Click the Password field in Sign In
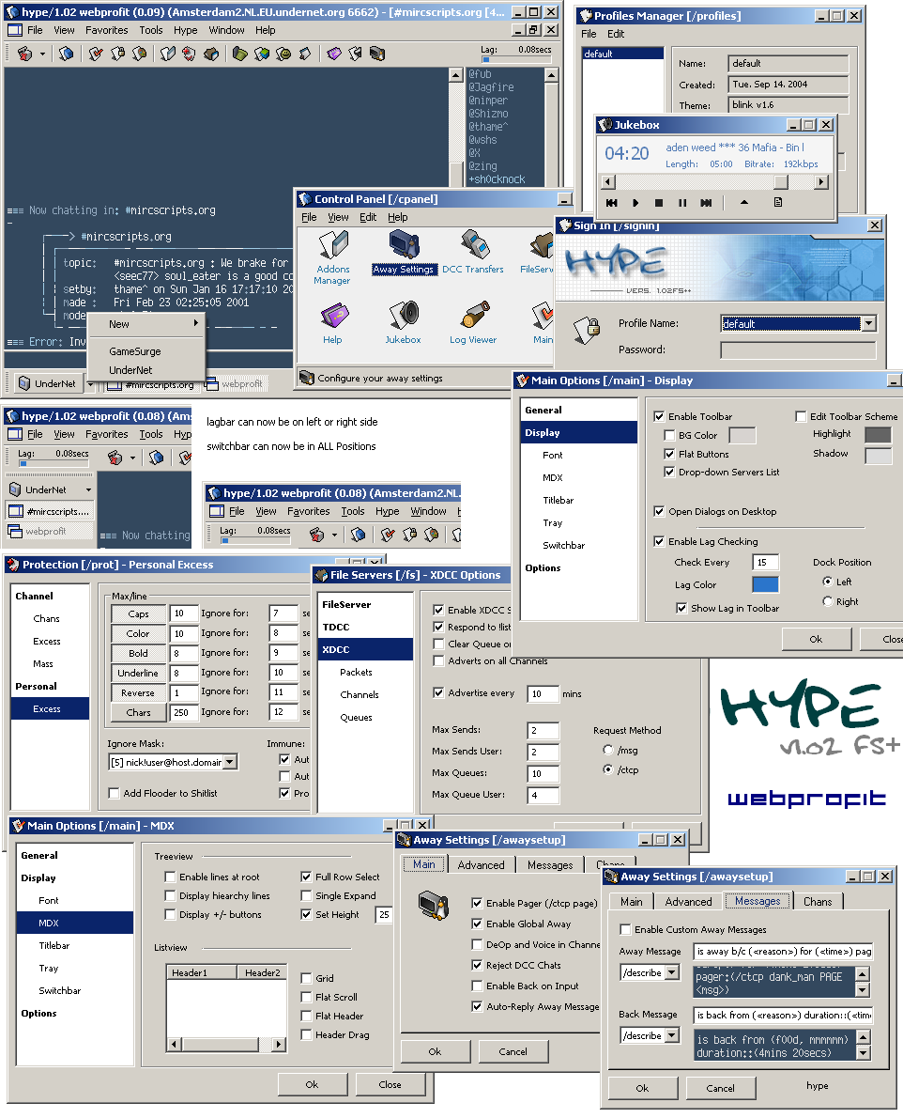Image resolution: width=903 pixels, height=1118 pixels. pyautogui.click(x=798, y=350)
